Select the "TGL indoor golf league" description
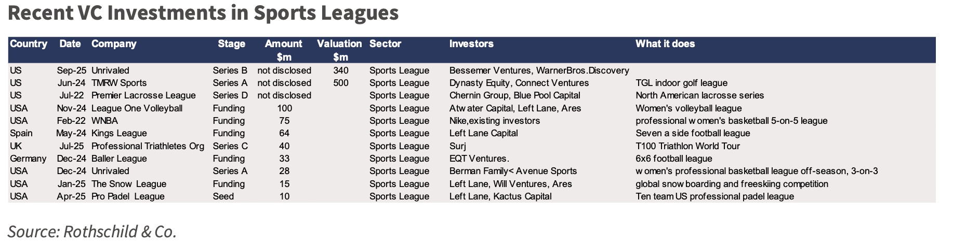The height and width of the screenshot is (243, 966). [681, 83]
